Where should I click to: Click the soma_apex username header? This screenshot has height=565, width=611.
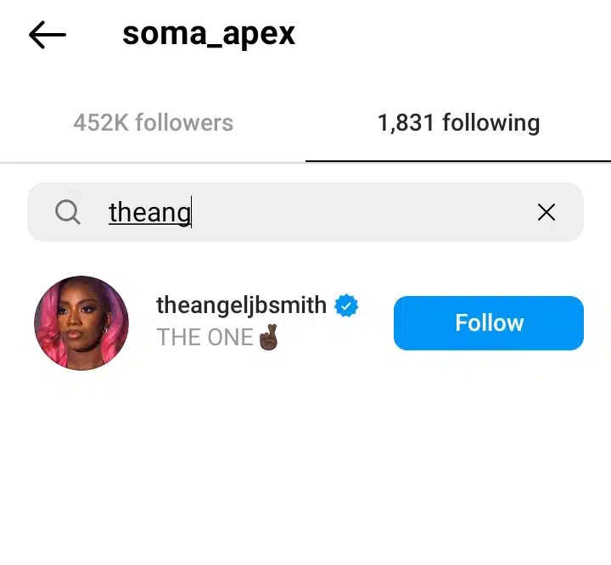tap(209, 34)
